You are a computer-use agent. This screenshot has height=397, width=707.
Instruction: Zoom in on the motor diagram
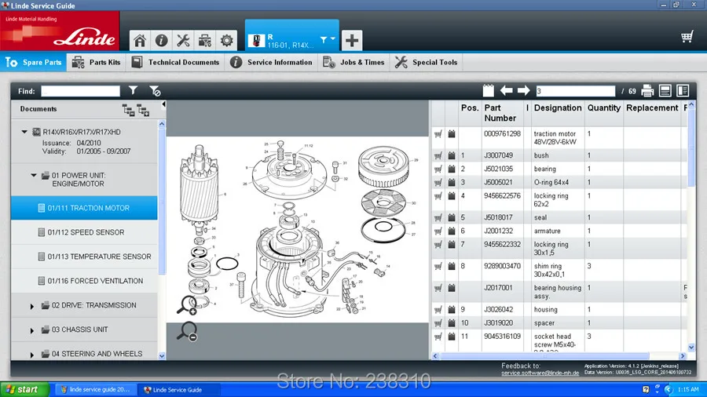pyautogui.click(x=187, y=304)
